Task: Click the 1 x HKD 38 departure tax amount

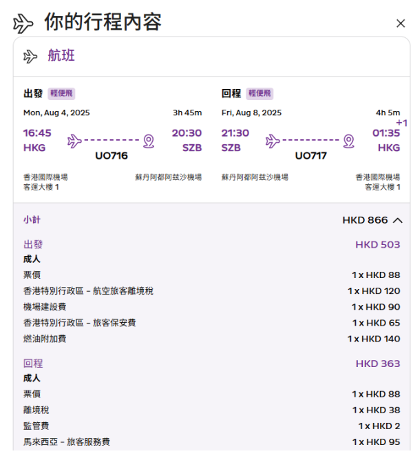Action: (x=376, y=410)
